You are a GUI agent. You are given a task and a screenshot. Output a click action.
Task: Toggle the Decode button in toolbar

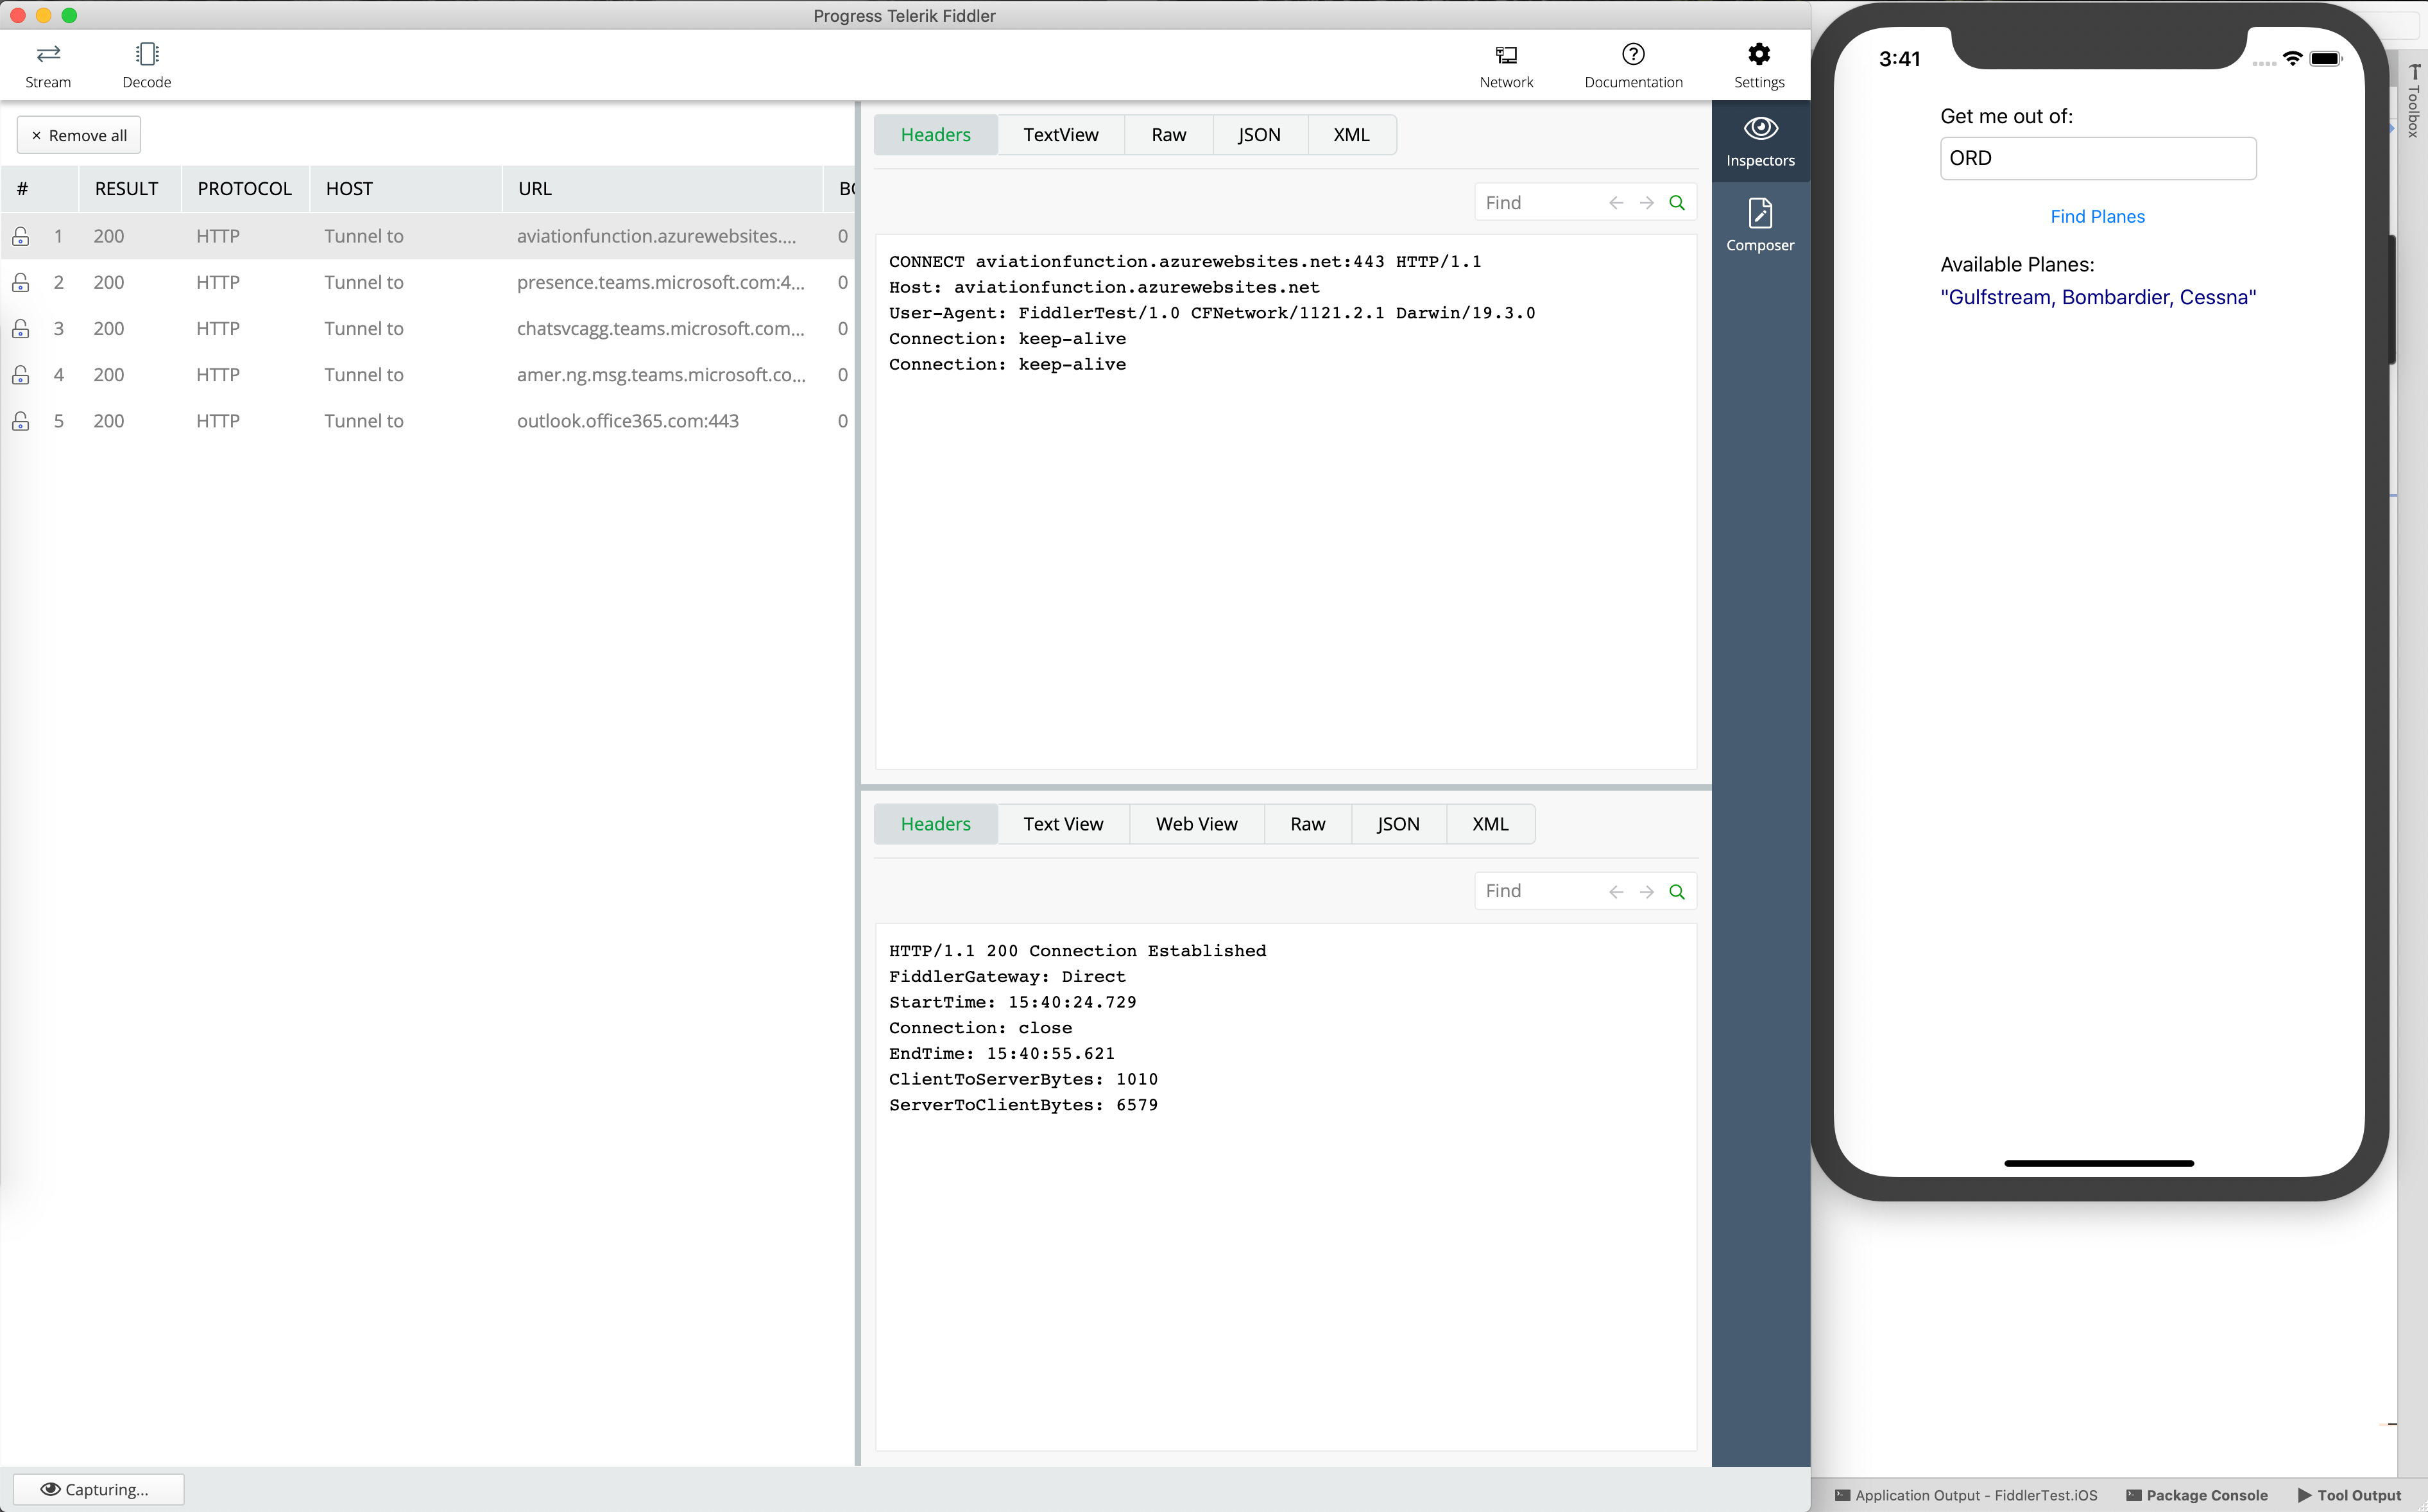point(147,66)
